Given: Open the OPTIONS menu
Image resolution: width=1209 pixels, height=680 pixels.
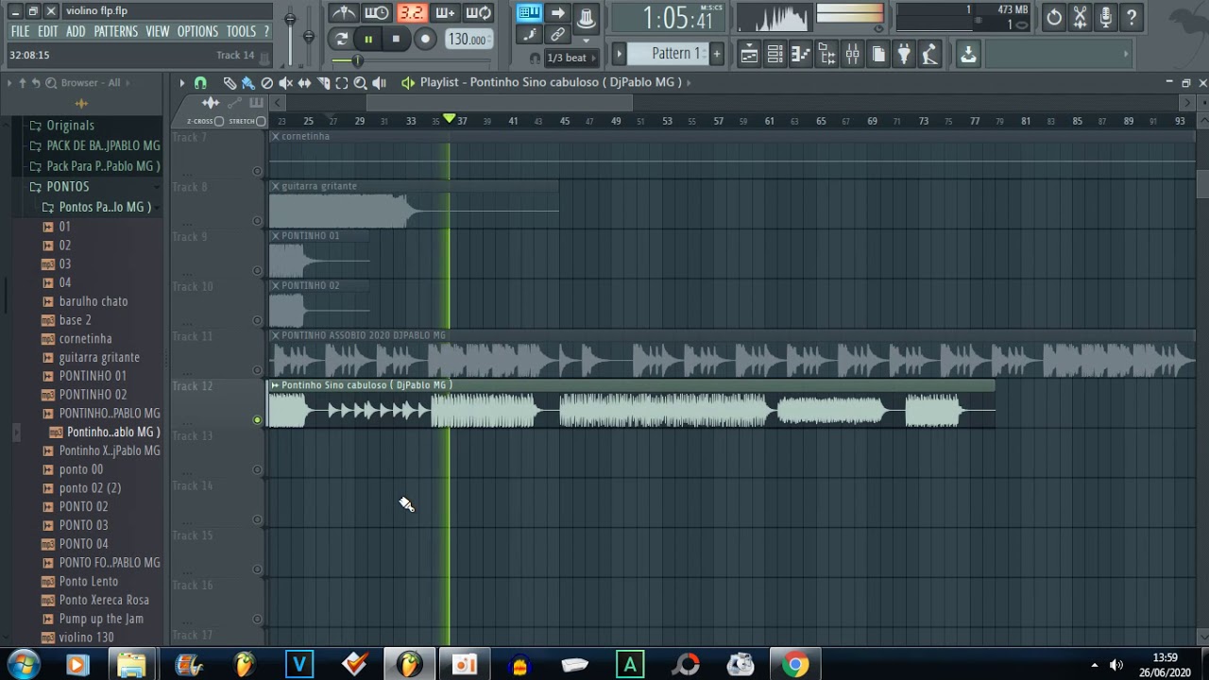Looking at the screenshot, I should [197, 31].
